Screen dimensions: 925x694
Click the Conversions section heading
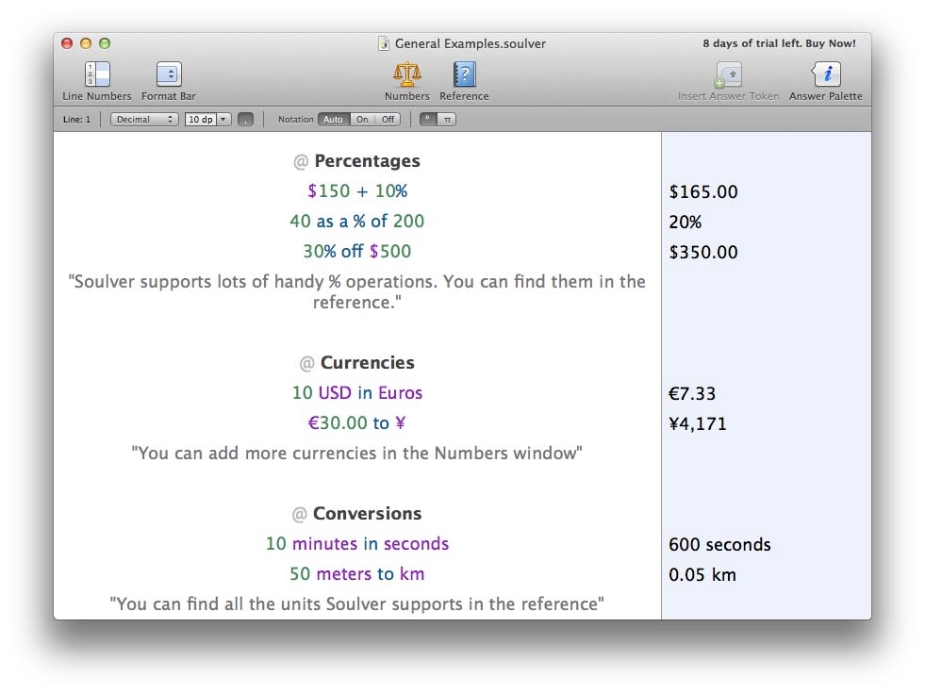[x=368, y=513]
